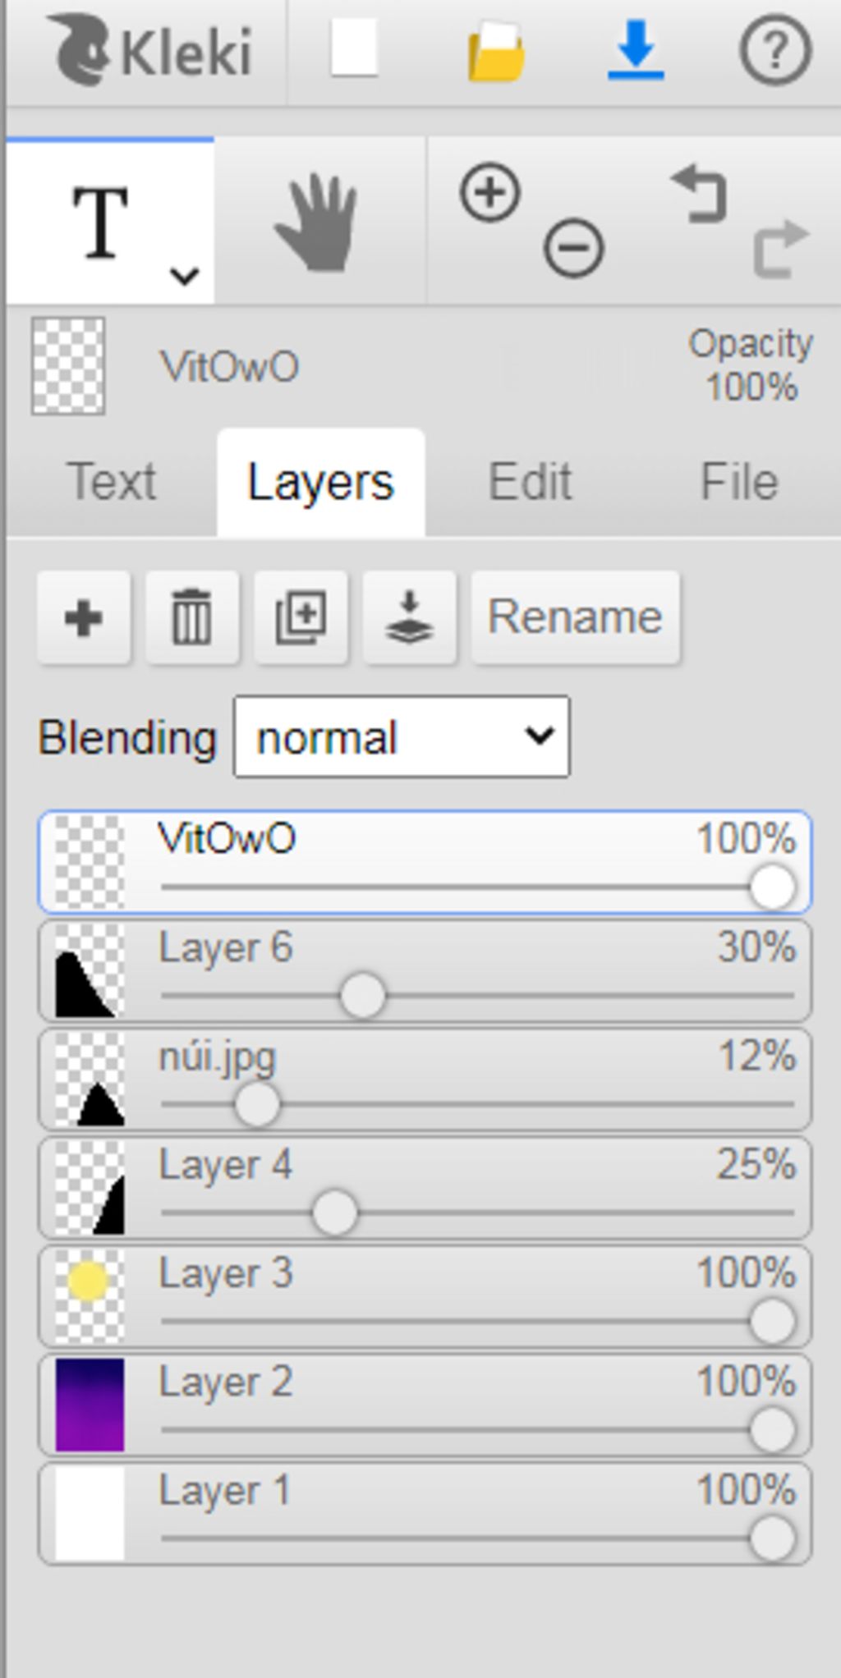This screenshot has width=841, height=1678.
Task: Add a new layer with plus button
Action: coord(84,617)
